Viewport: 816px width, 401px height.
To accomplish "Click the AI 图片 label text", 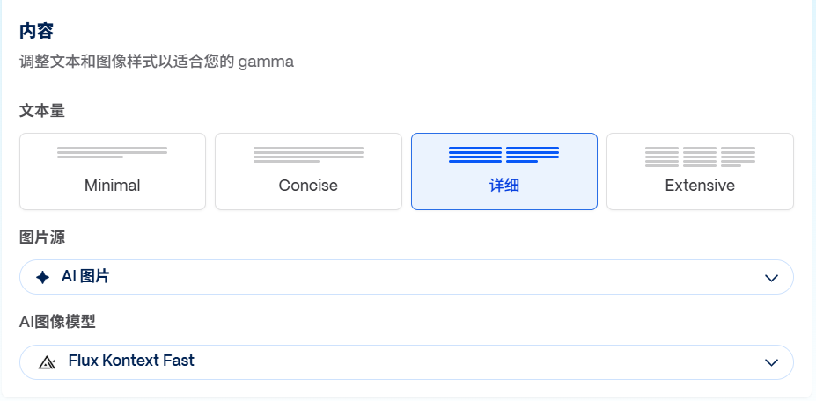I will (85, 277).
